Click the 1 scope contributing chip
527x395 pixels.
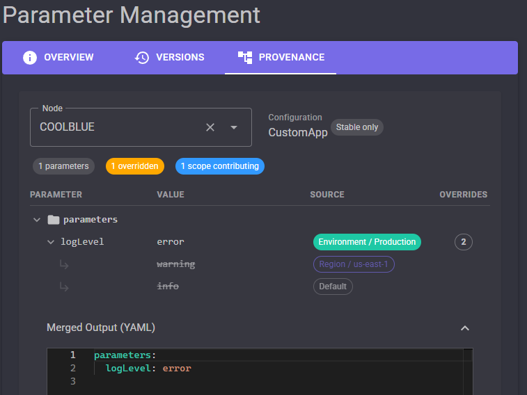(220, 166)
